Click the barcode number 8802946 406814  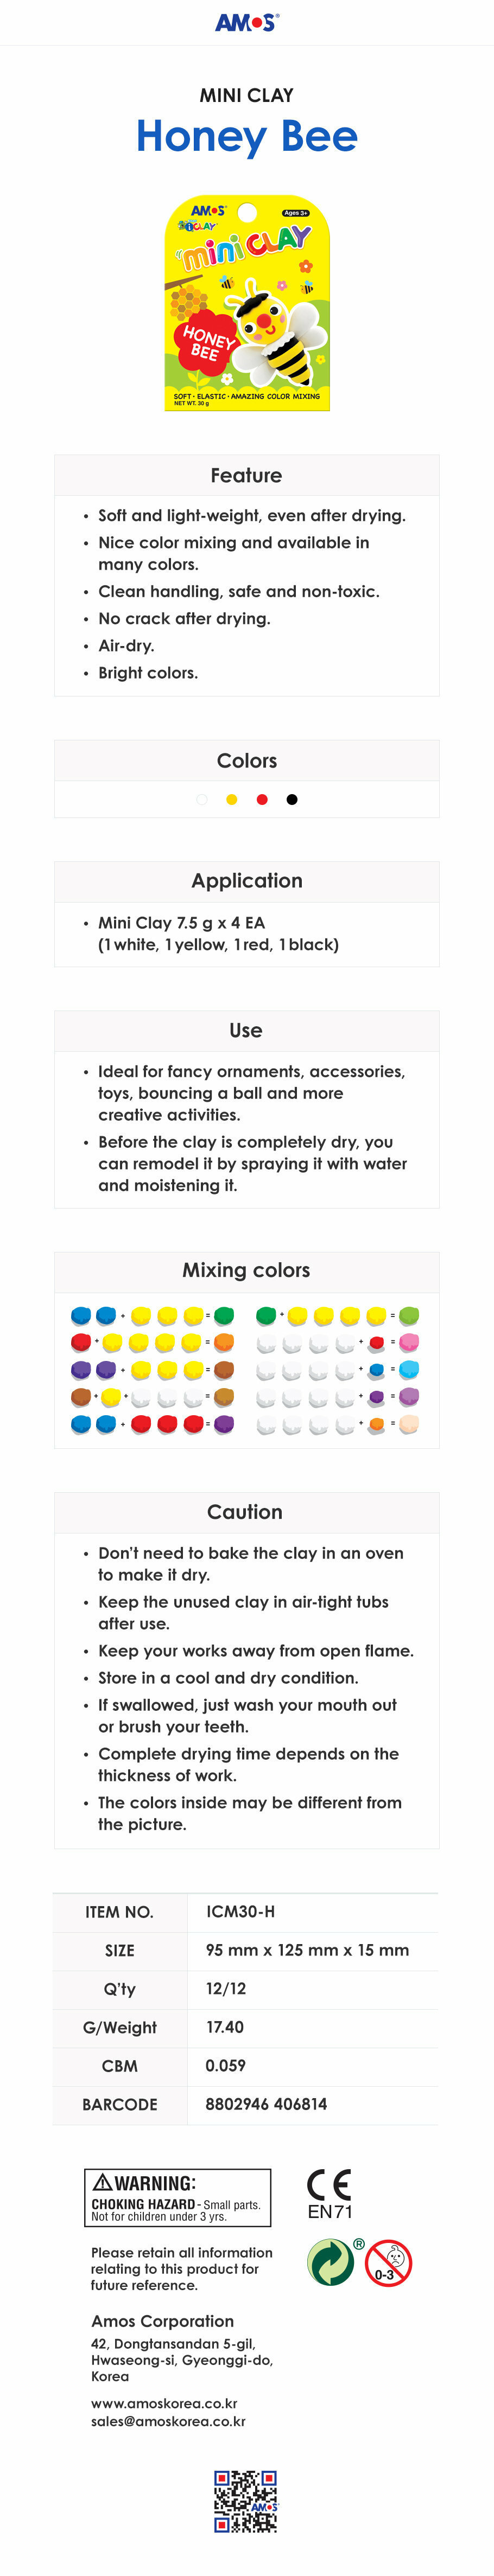tap(266, 2104)
